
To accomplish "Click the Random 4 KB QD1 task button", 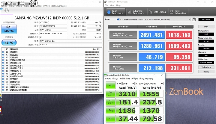I will (x=123, y=57).
